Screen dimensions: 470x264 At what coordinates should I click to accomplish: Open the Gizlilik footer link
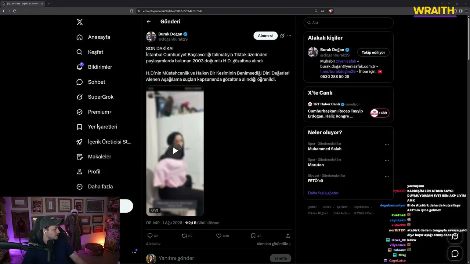click(x=326, y=207)
